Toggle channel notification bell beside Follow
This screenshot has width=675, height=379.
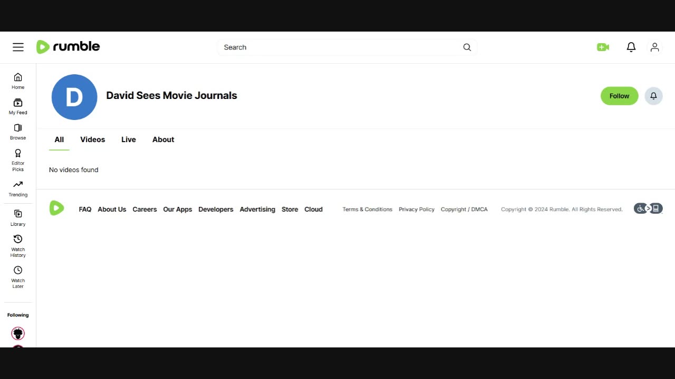[653, 96]
